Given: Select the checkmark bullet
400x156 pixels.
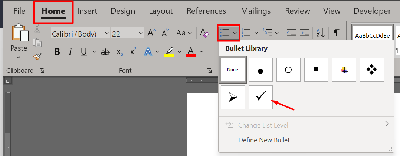Looking at the screenshot, I should [260, 97].
